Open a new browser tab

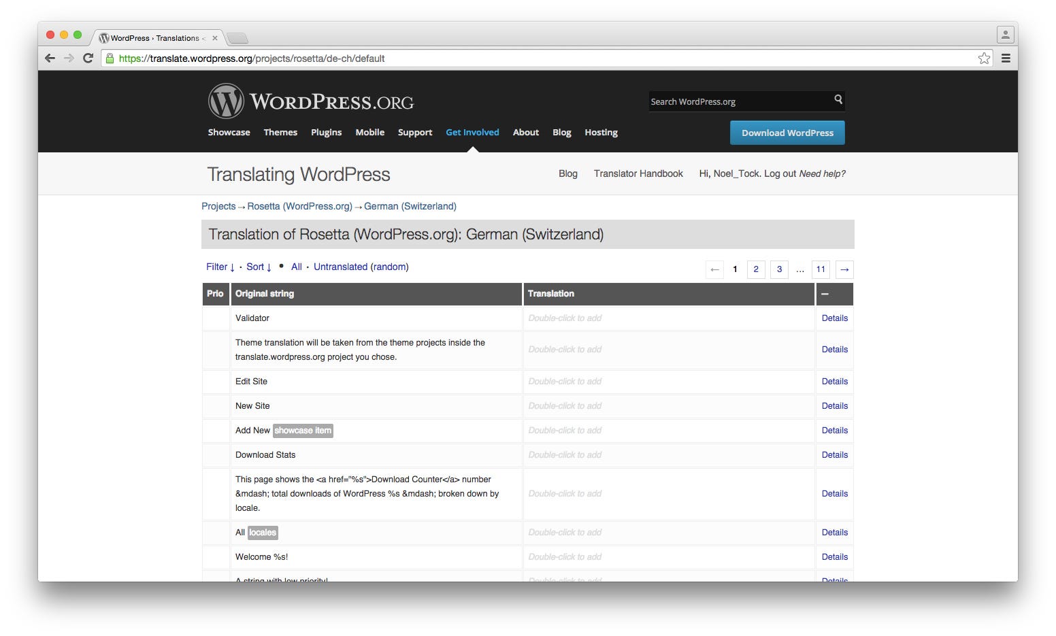tap(237, 38)
